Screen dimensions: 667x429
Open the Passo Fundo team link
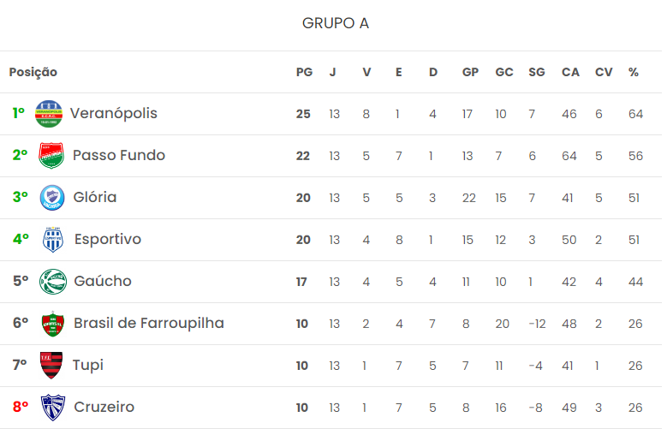(x=119, y=155)
